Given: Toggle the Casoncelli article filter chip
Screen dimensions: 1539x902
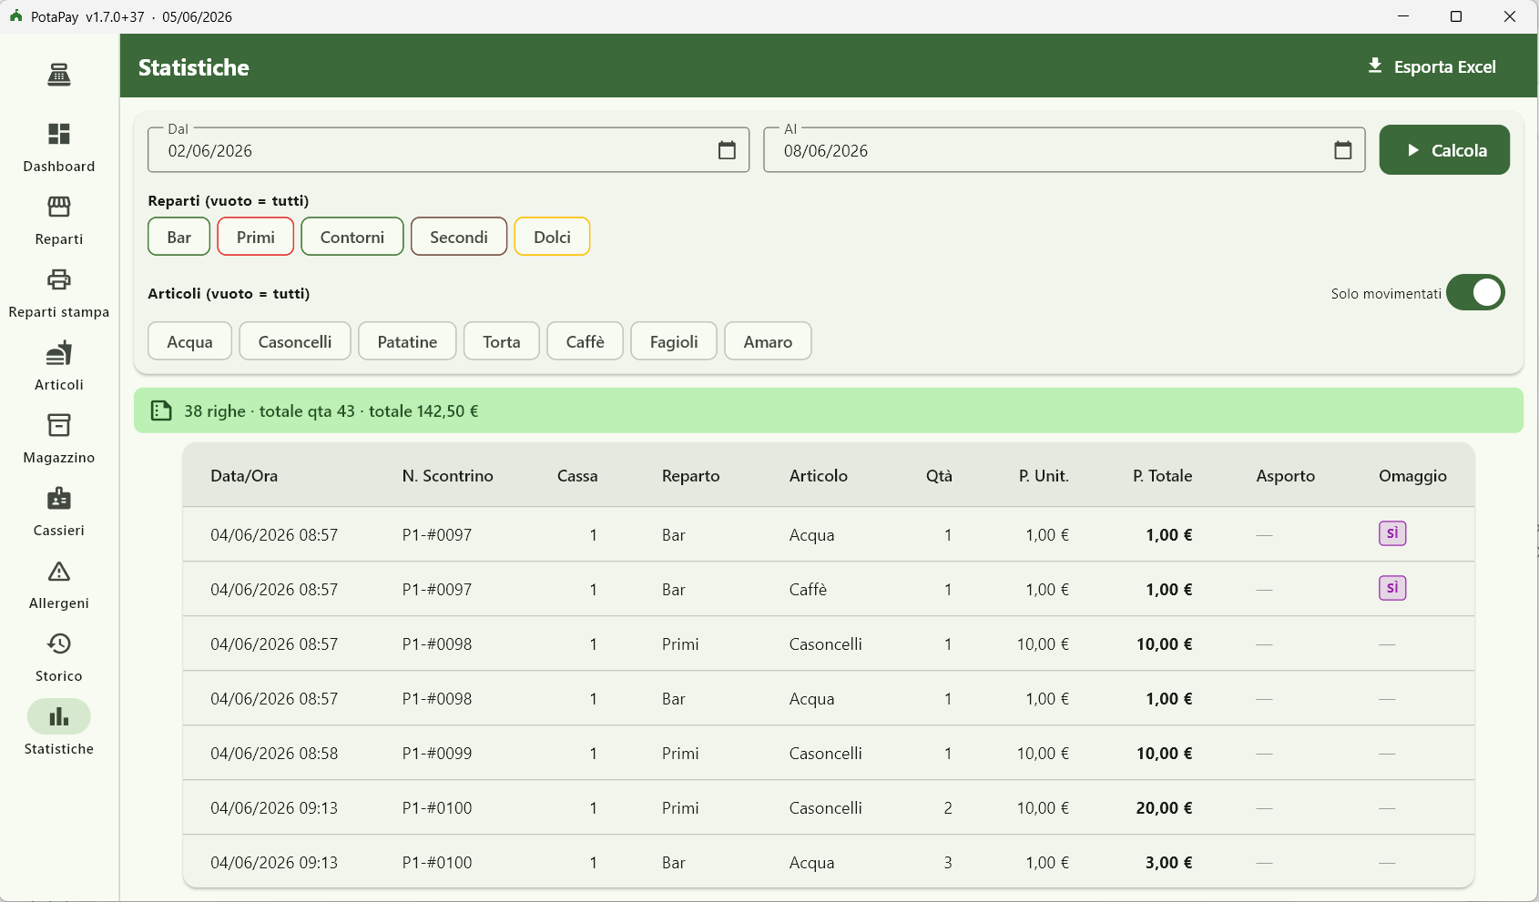Looking at the screenshot, I should pos(295,341).
